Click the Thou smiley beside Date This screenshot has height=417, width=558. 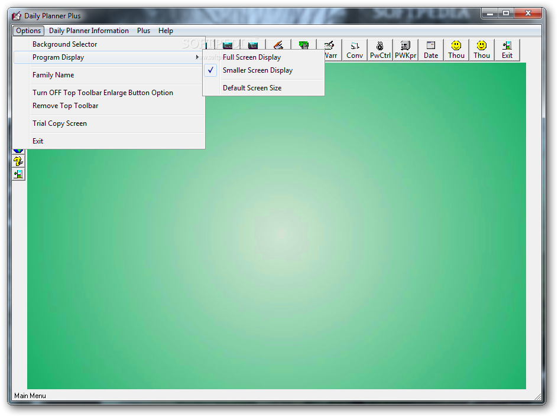[456, 50]
